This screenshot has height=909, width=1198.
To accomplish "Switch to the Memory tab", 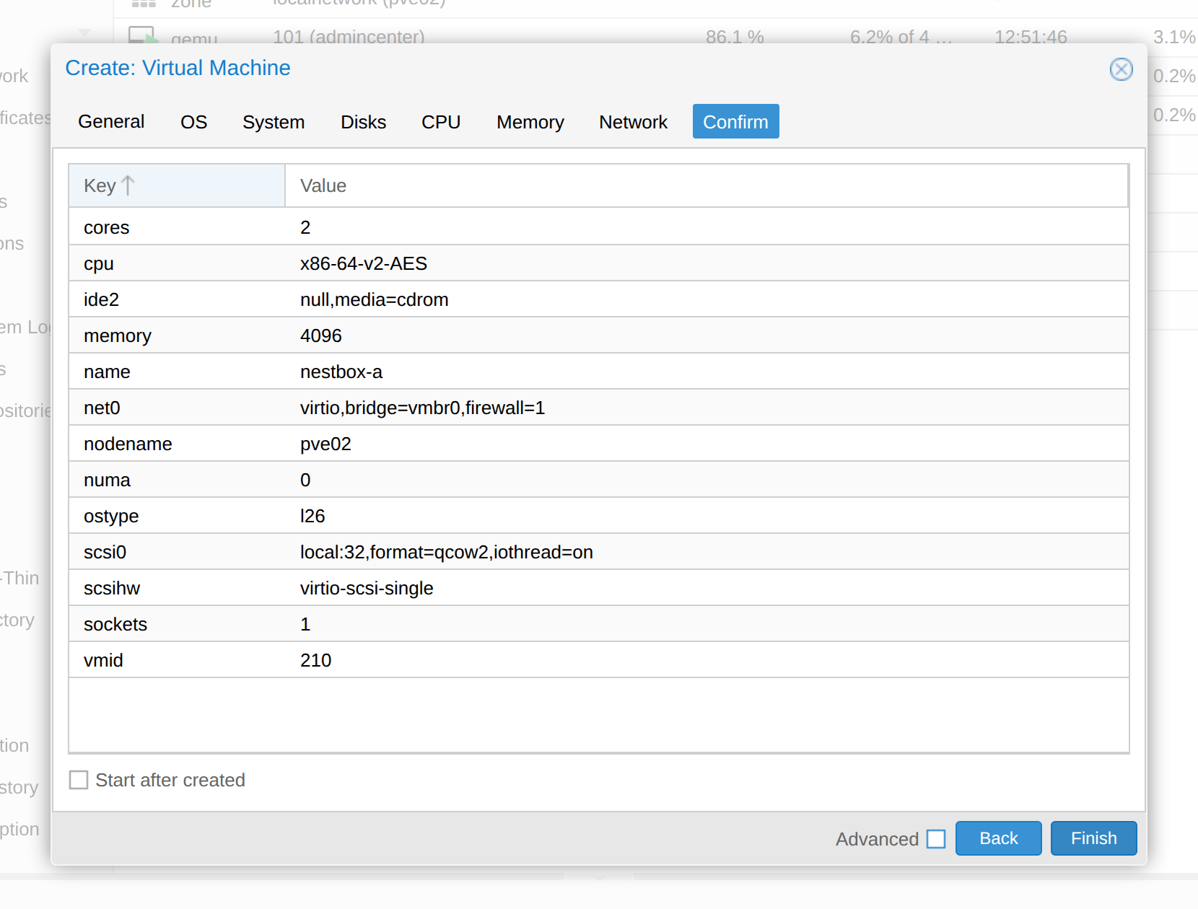I will 530,121.
